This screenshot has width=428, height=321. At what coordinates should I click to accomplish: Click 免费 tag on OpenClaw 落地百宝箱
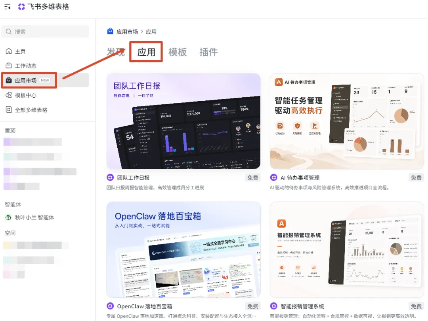click(x=253, y=306)
